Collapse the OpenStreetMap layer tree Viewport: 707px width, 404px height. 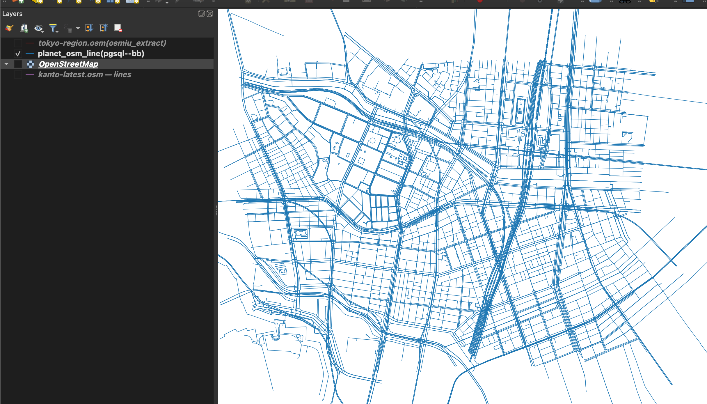tap(6, 64)
